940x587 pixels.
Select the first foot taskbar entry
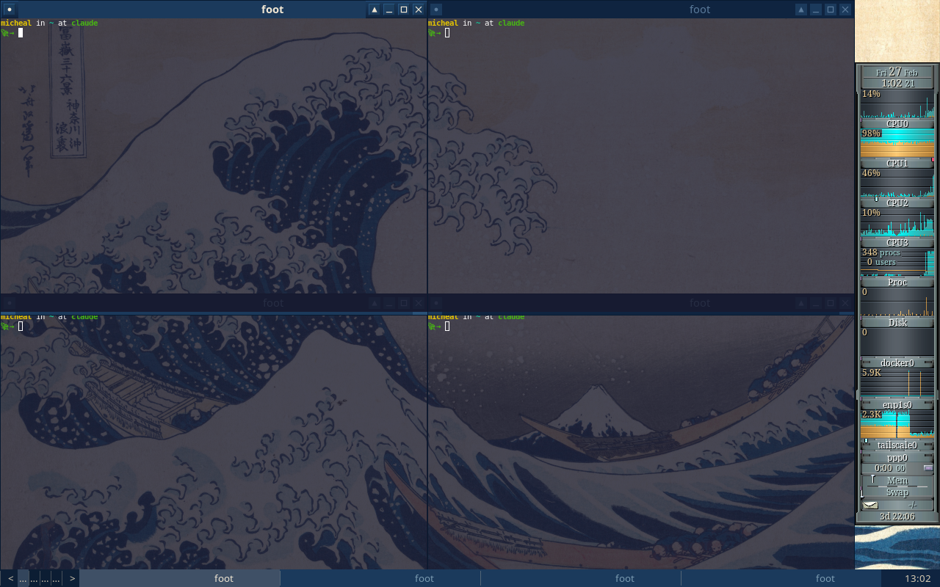click(224, 578)
